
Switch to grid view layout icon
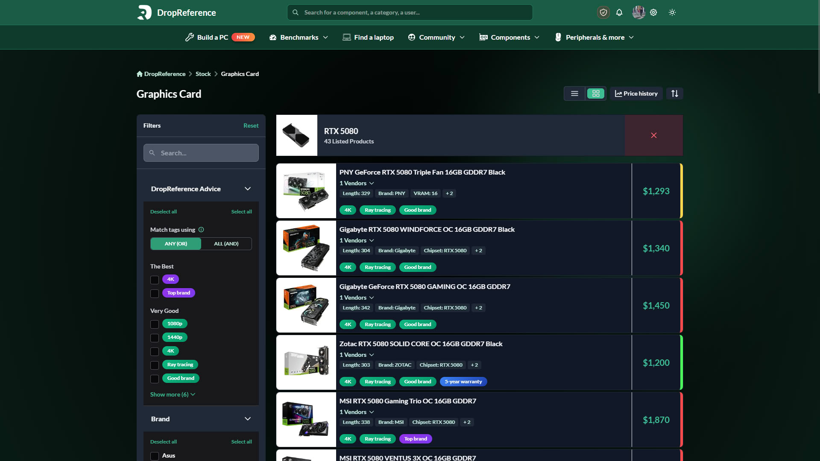click(596, 93)
